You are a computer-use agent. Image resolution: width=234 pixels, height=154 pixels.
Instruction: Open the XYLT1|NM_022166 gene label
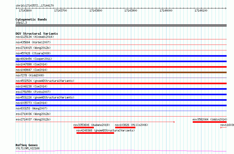28,148
